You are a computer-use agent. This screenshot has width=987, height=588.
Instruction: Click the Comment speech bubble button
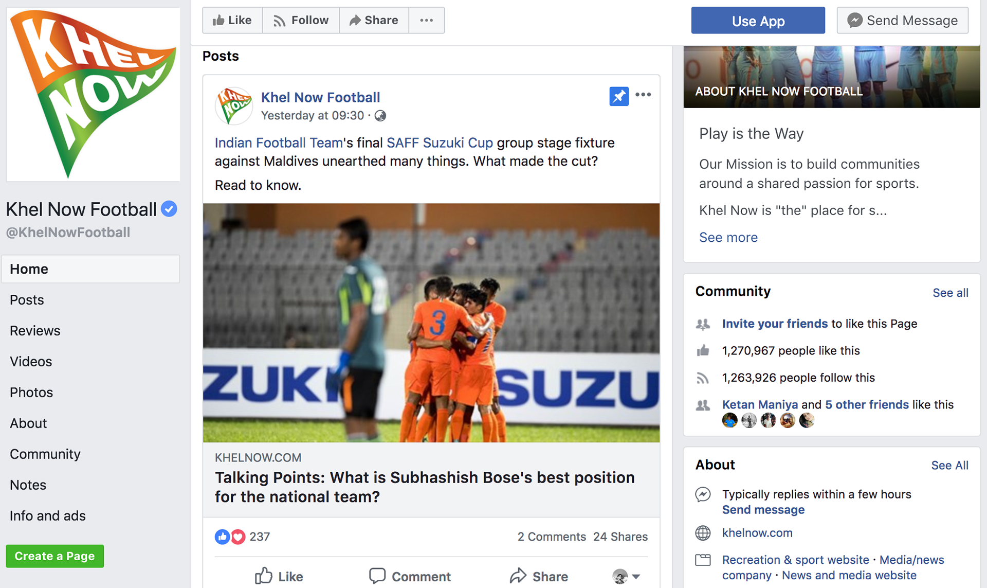[410, 576]
